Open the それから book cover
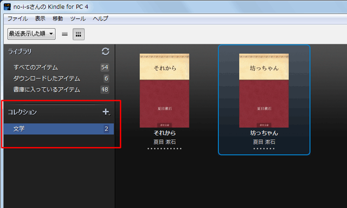 coord(164,90)
